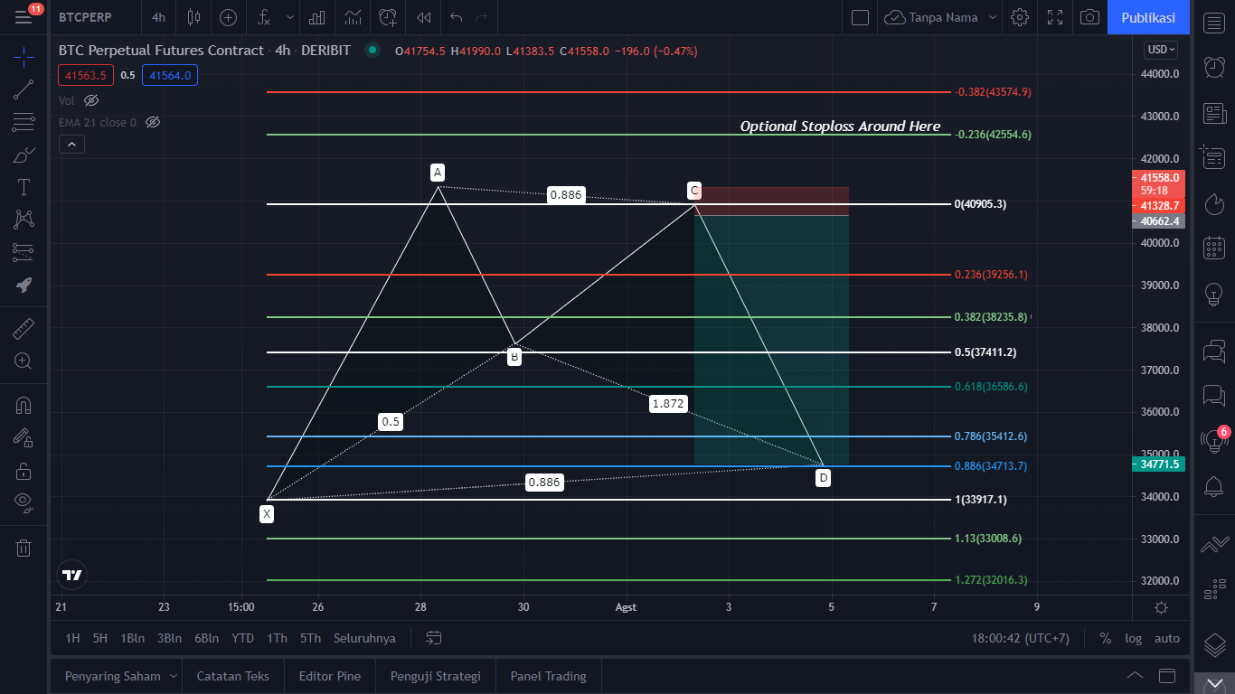The image size is (1235, 694).
Task: Open the indicators fx menu
Action: click(264, 17)
